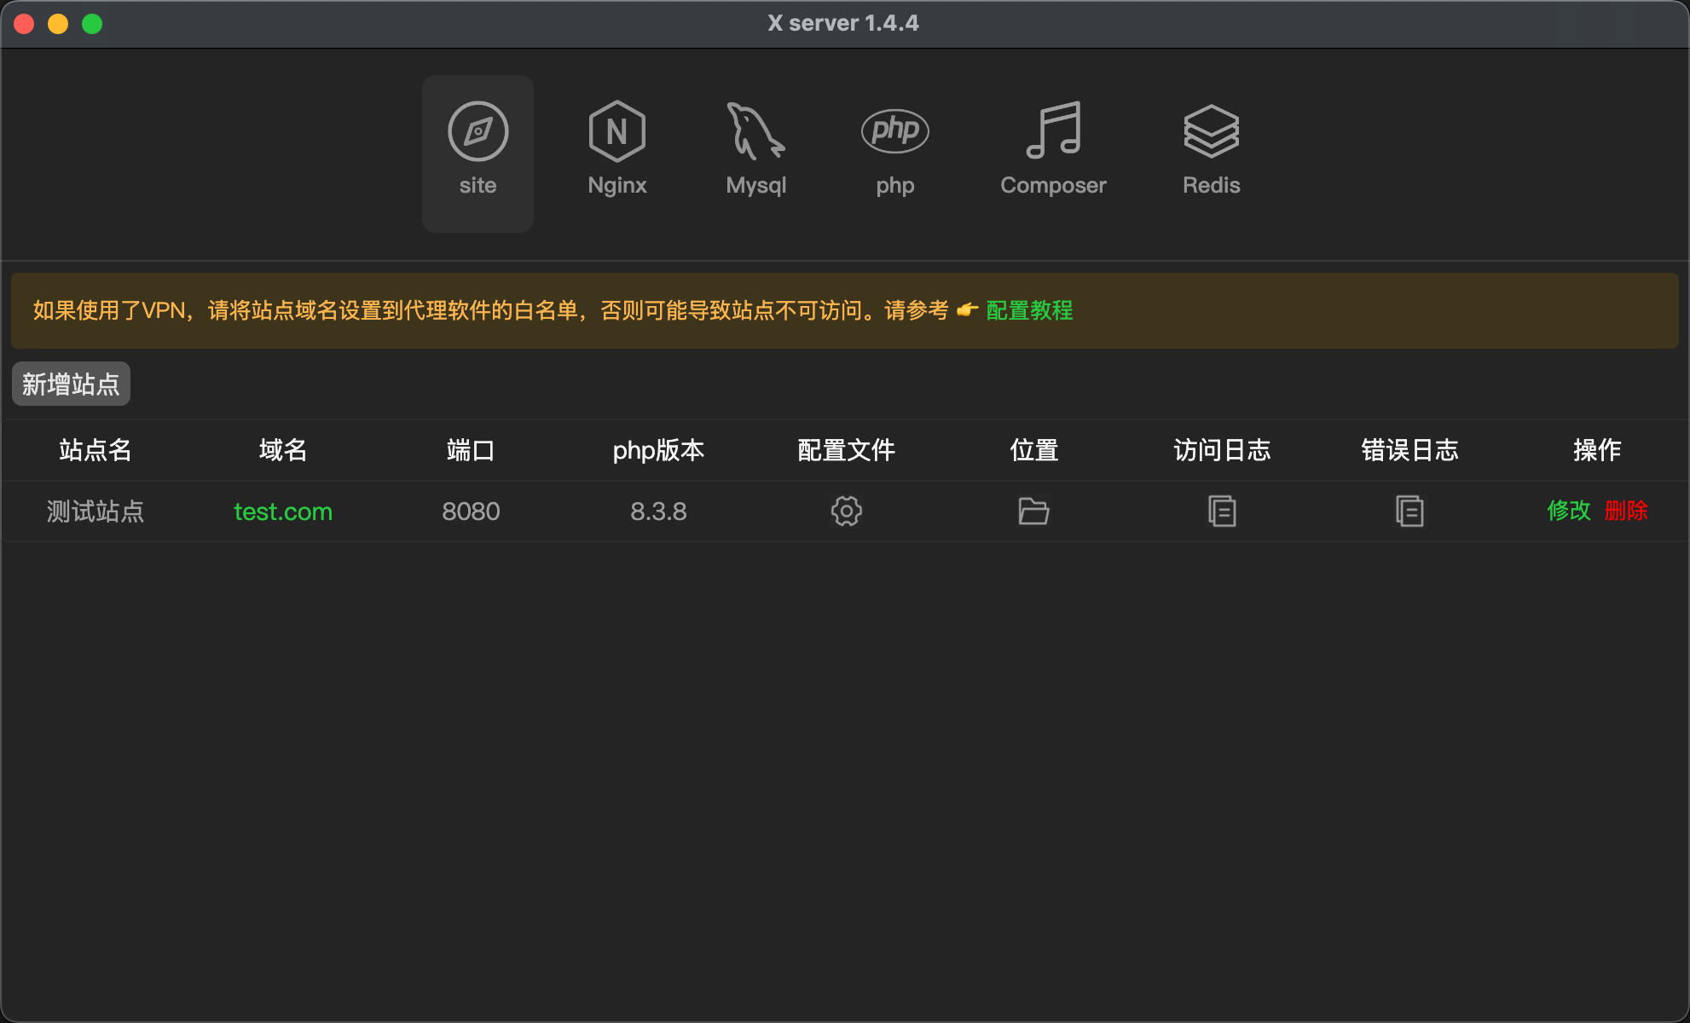Click the 端口 column header
The height and width of the screenshot is (1023, 1690).
(471, 450)
